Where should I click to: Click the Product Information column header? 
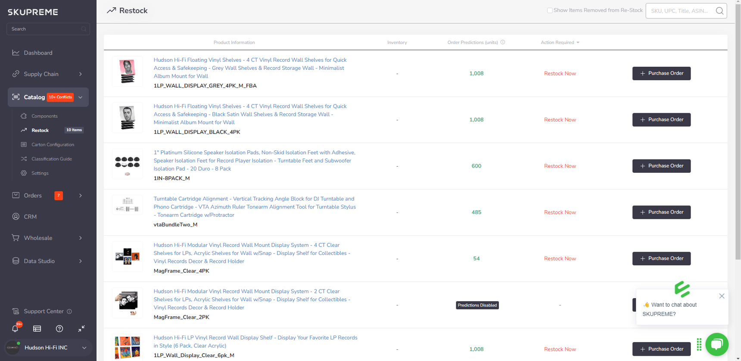[x=234, y=42]
